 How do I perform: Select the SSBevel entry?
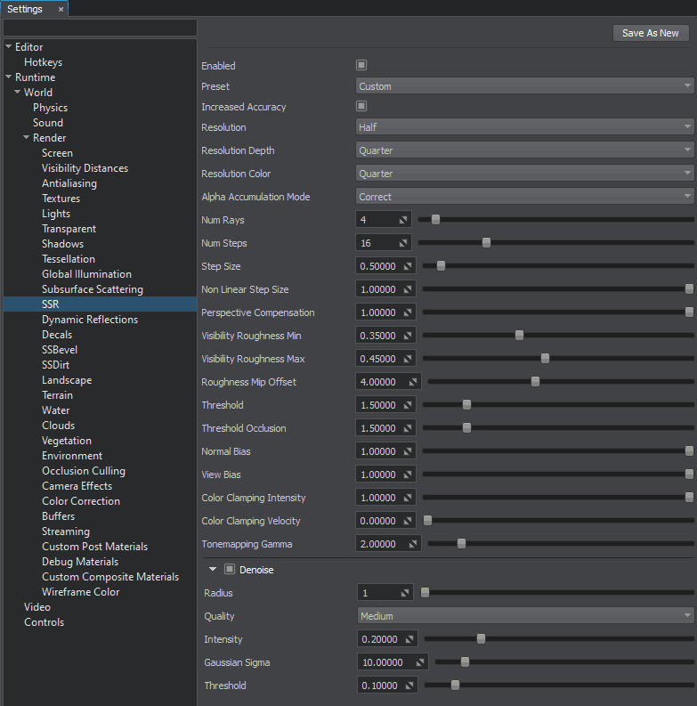tap(60, 350)
